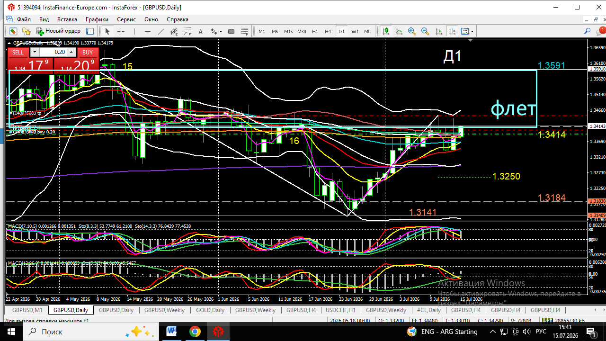Switch timeframe to M15

click(288, 31)
